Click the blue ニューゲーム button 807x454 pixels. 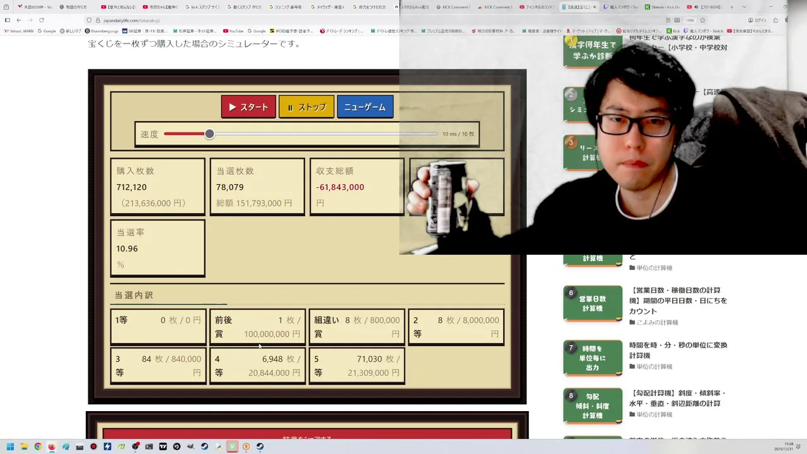click(x=365, y=107)
